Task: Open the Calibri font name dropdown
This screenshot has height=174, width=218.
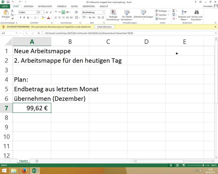Action: [x=36, y=12]
